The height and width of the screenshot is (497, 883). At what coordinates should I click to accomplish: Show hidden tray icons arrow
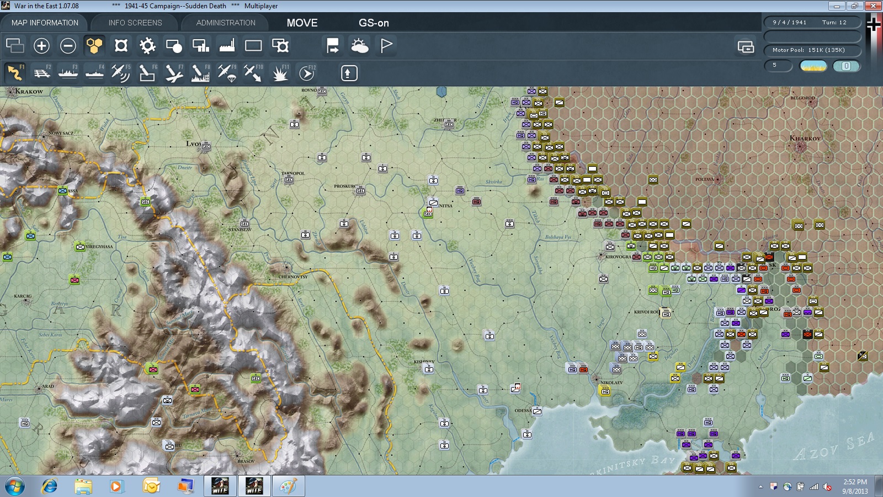(x=760, y=487)
